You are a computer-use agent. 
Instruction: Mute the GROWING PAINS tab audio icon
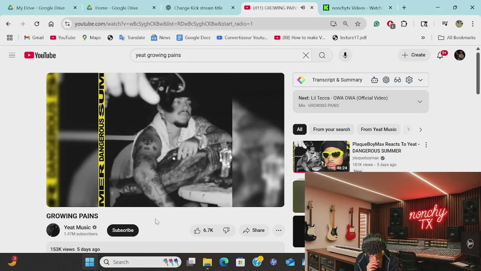coord(303,8)
